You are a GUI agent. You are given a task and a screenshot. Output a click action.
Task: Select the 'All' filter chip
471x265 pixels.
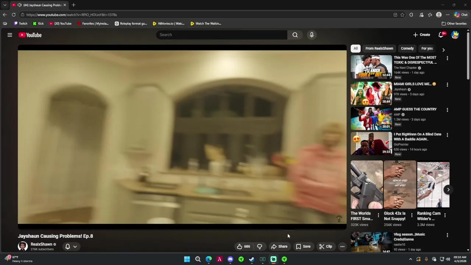[355, 49]
